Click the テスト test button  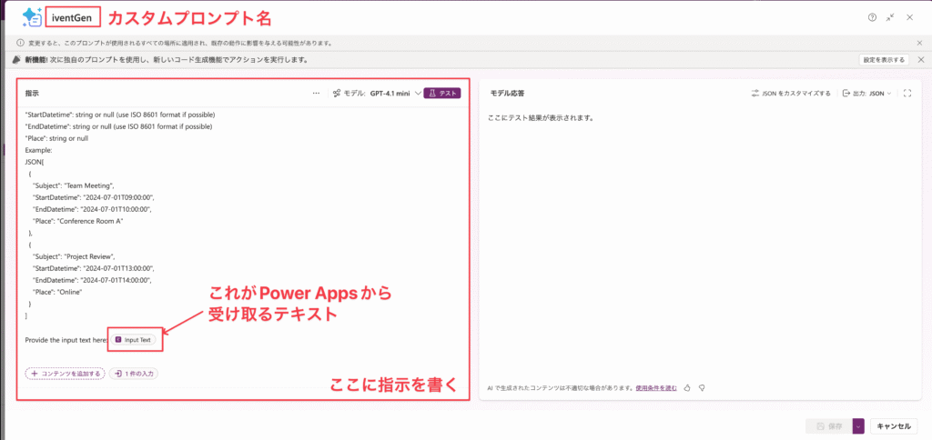coord(442,93)
